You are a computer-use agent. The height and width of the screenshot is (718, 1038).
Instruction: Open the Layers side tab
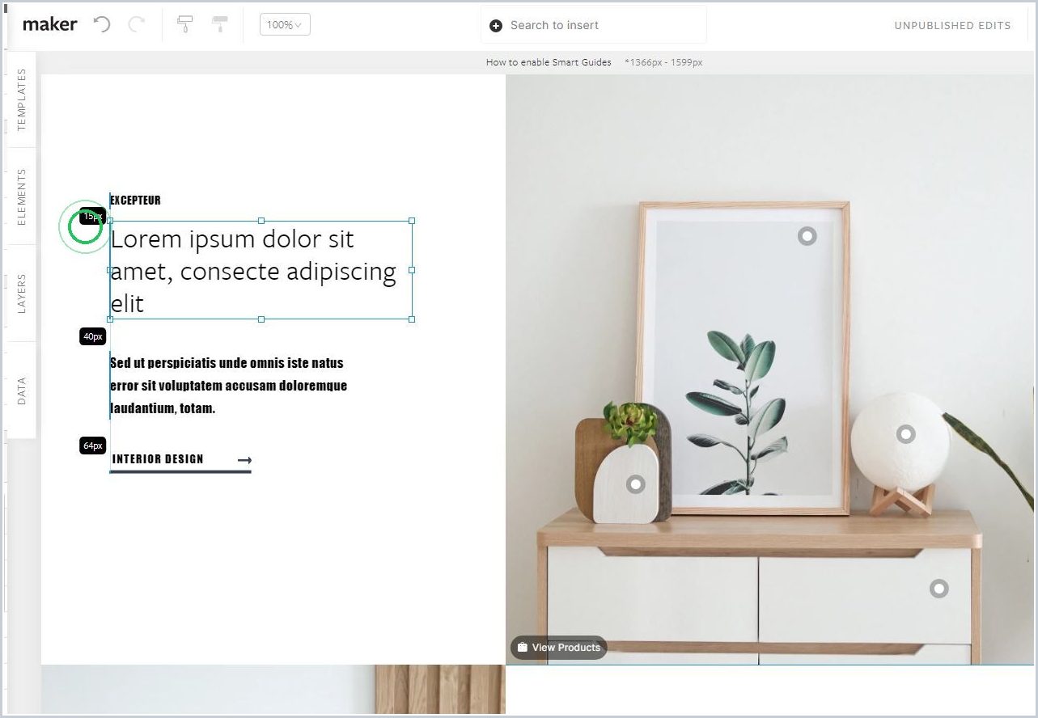click(x=22, y=294)
